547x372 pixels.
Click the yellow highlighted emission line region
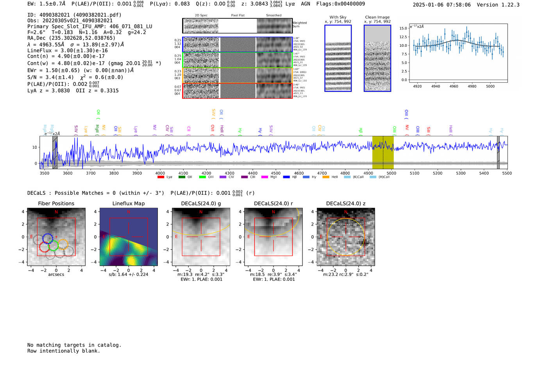tap(383, 152)
